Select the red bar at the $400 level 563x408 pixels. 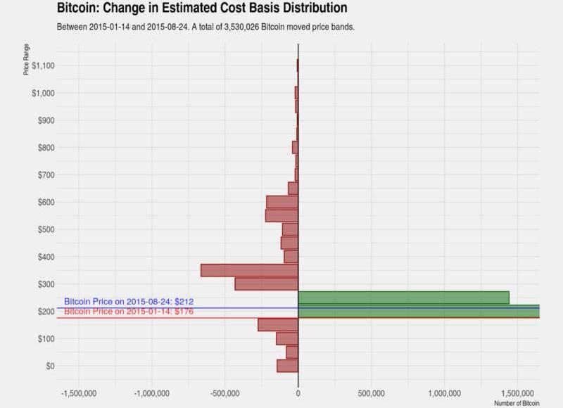(x=291, y=257)
